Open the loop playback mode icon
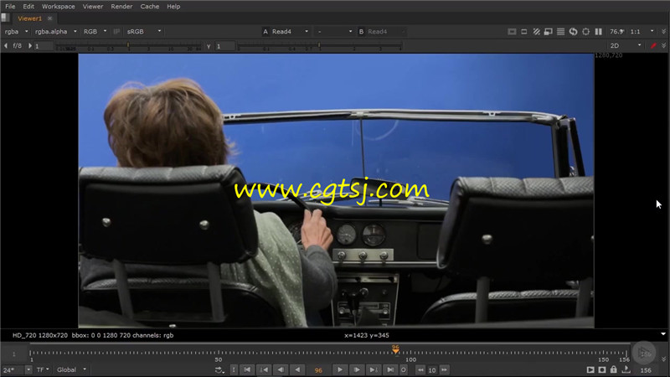Screen dimensions: 670x377 [x=219, y=370]
